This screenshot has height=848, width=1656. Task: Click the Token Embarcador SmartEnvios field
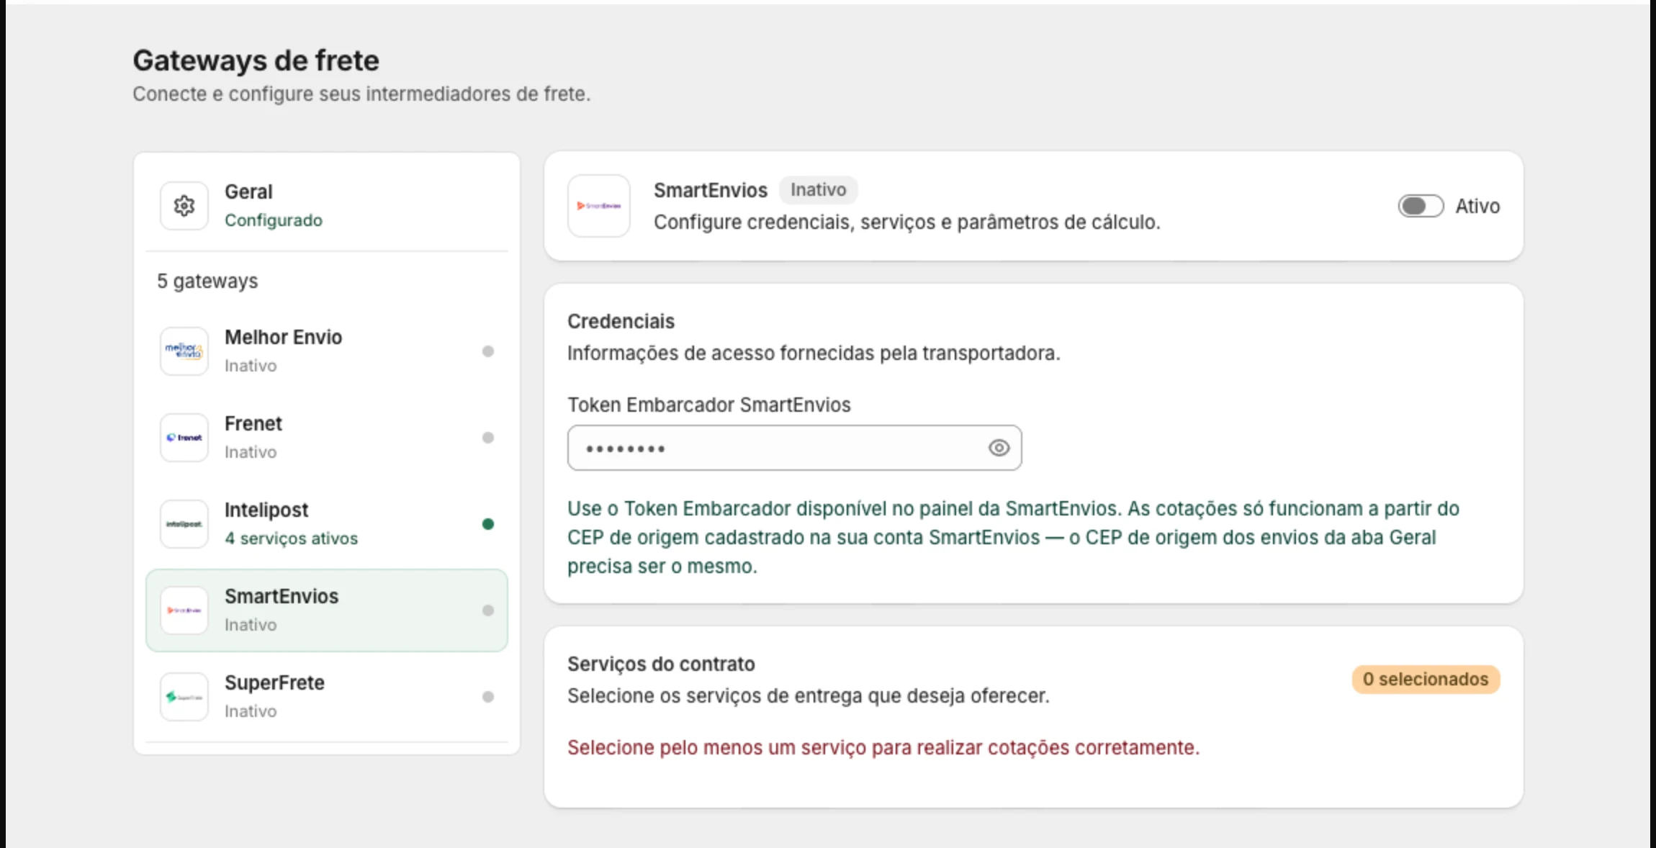(x=794, y=448)
